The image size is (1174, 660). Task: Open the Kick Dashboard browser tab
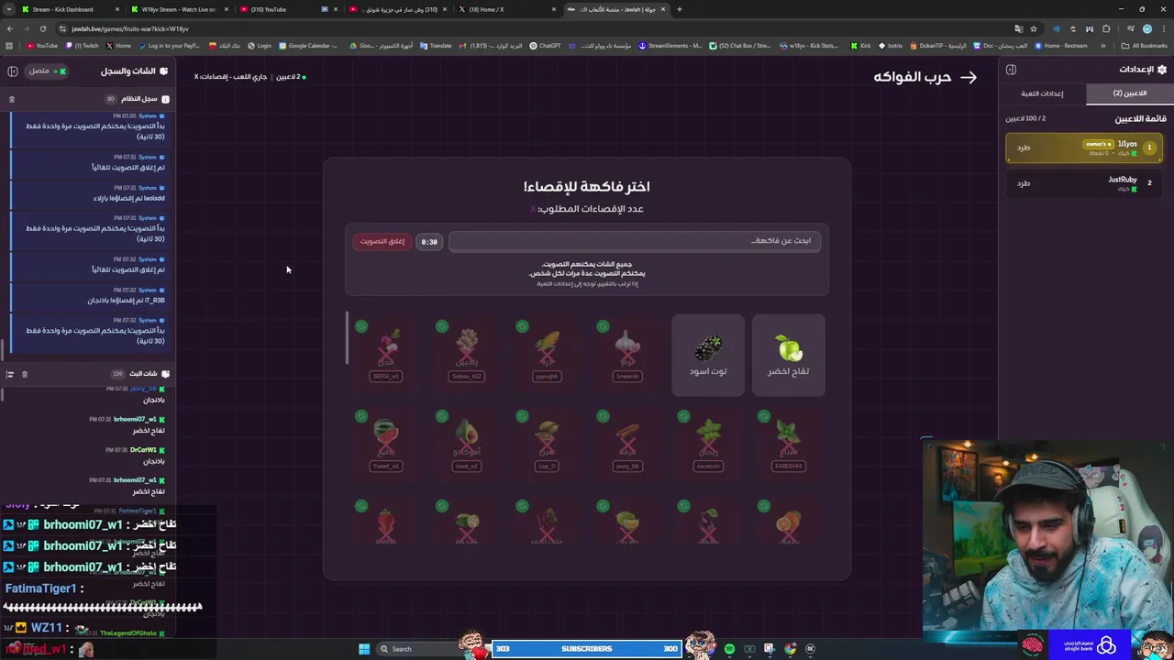pyautogui.click(x=72, y=9)
